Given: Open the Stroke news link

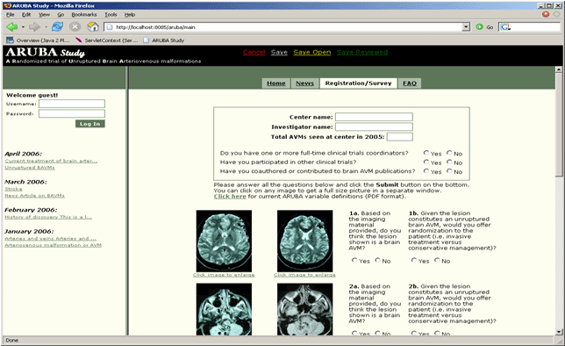Looking at the screenshot, I should (13, 189).
